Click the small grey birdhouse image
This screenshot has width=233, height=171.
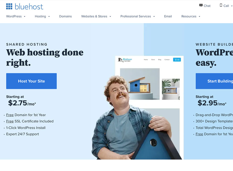[171, 89]
